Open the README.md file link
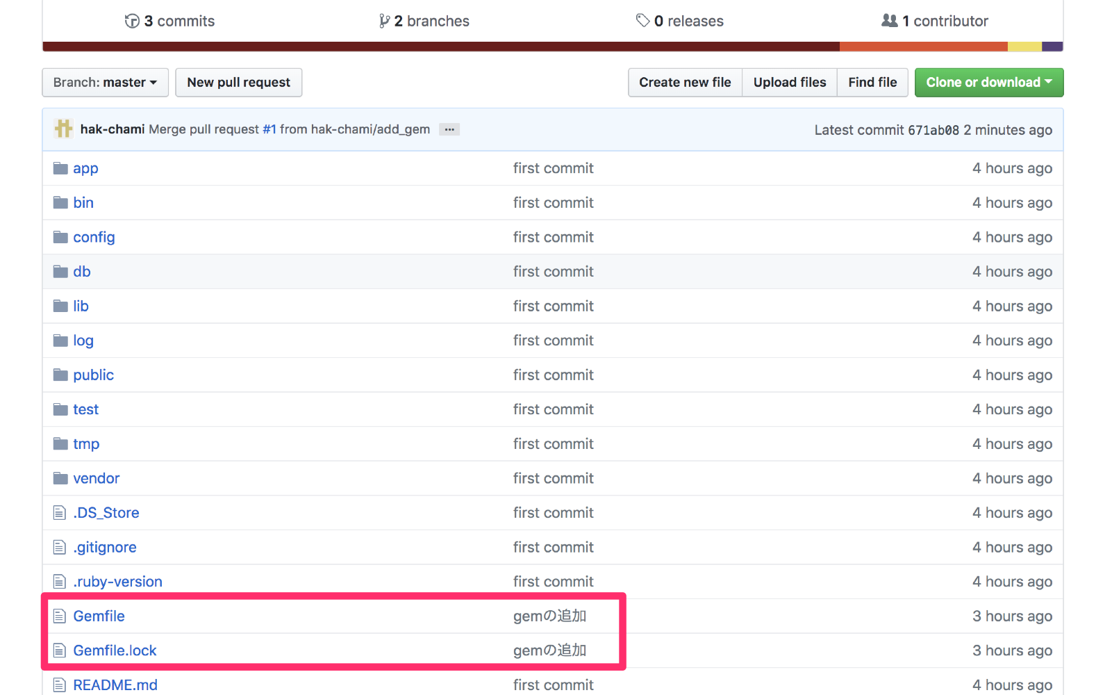Screen dimensions: 1112x695 click(115, 685)
